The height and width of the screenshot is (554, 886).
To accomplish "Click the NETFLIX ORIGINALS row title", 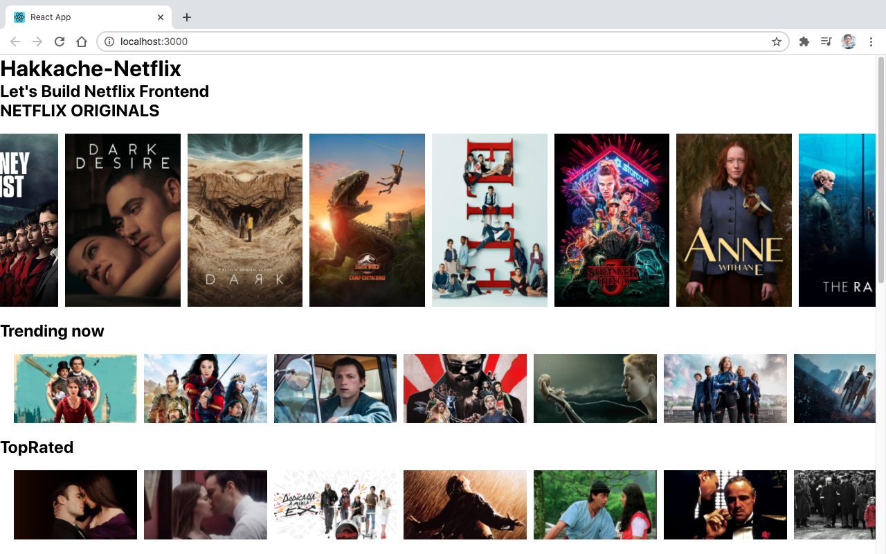I will click(80, 111).
